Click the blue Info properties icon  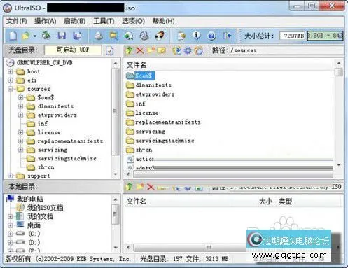(x=196, y=36)
